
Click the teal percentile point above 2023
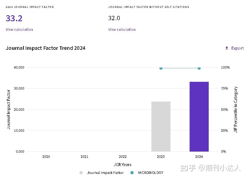click(x=161, y=68)
